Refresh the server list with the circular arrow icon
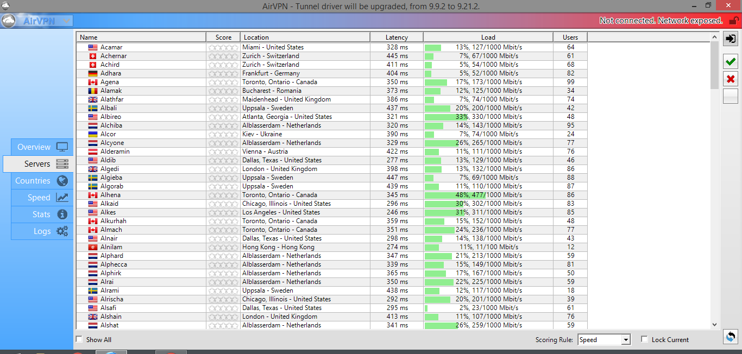 tap(731, 337)
